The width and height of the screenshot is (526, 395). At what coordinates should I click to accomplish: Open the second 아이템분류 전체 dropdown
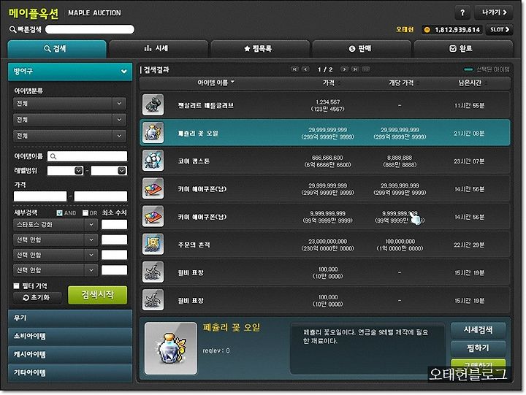(x=69, y=119)
